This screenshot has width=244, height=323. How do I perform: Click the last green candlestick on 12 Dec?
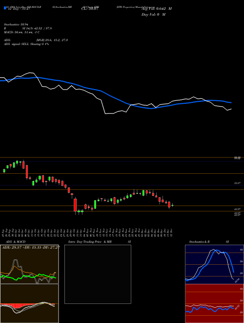[173, 205]
